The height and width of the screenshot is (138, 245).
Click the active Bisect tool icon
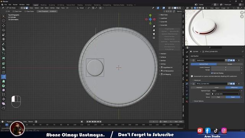[x=3, y=77]
